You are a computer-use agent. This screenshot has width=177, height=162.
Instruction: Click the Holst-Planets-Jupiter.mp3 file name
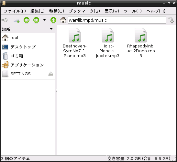coord(107,51)
